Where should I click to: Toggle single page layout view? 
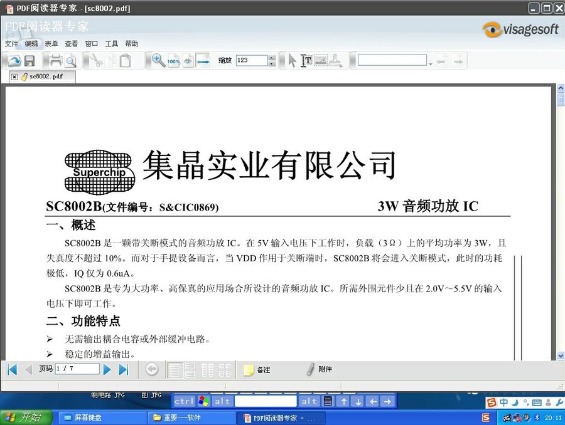pyautogui.click(x=176, y=370)
